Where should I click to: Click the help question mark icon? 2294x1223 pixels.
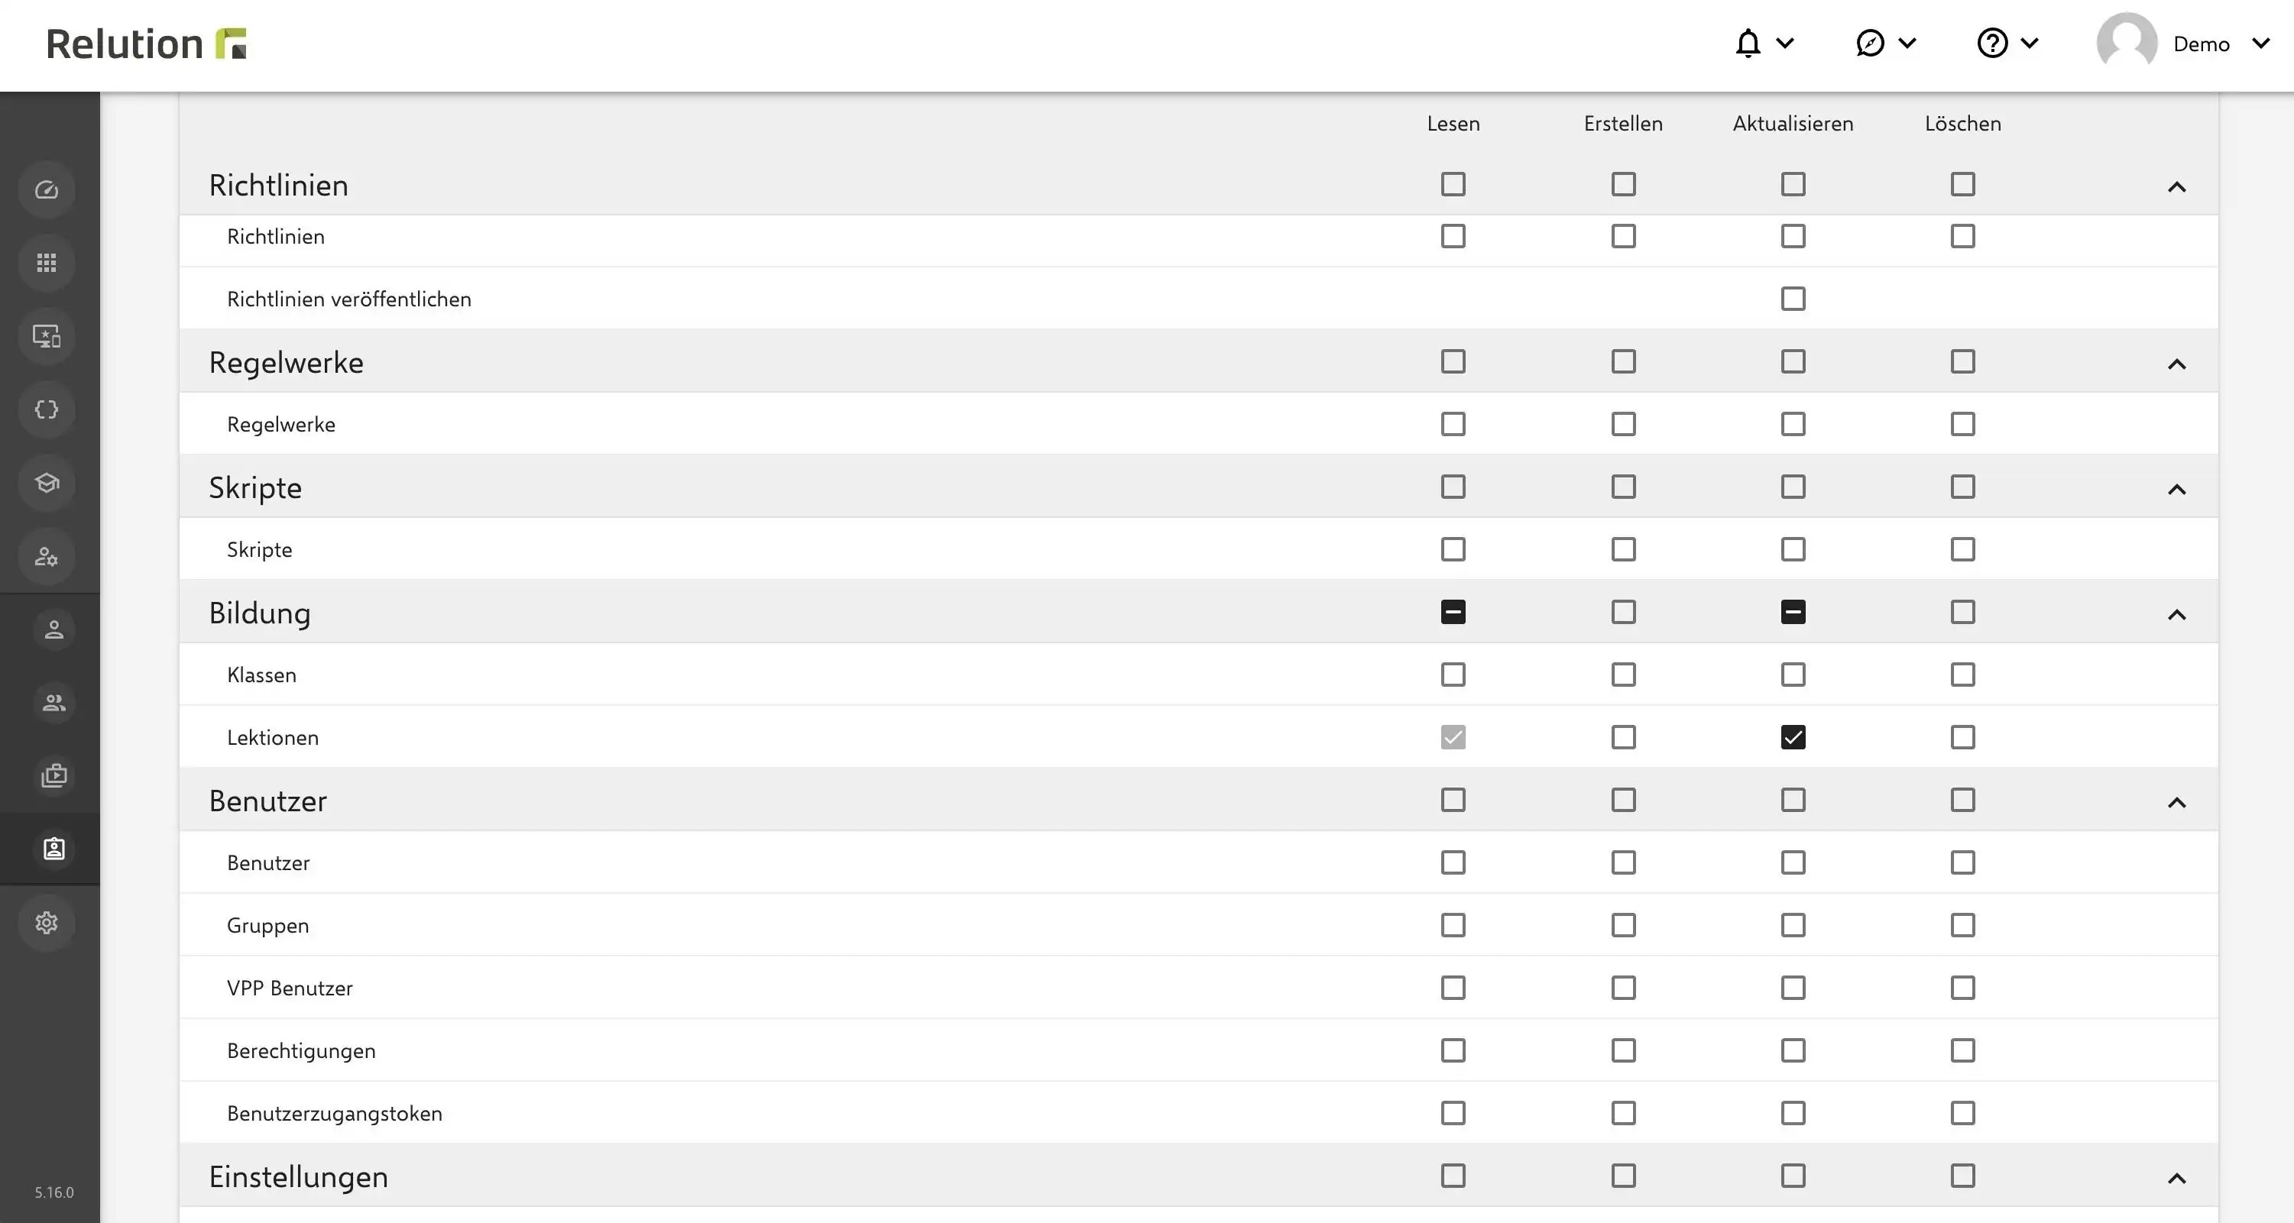click(x=1992, y=43)
